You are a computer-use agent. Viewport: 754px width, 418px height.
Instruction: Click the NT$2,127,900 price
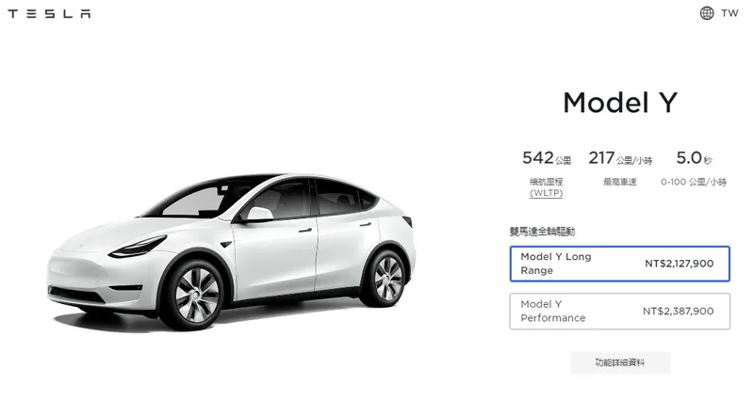(x=679, y=264)
